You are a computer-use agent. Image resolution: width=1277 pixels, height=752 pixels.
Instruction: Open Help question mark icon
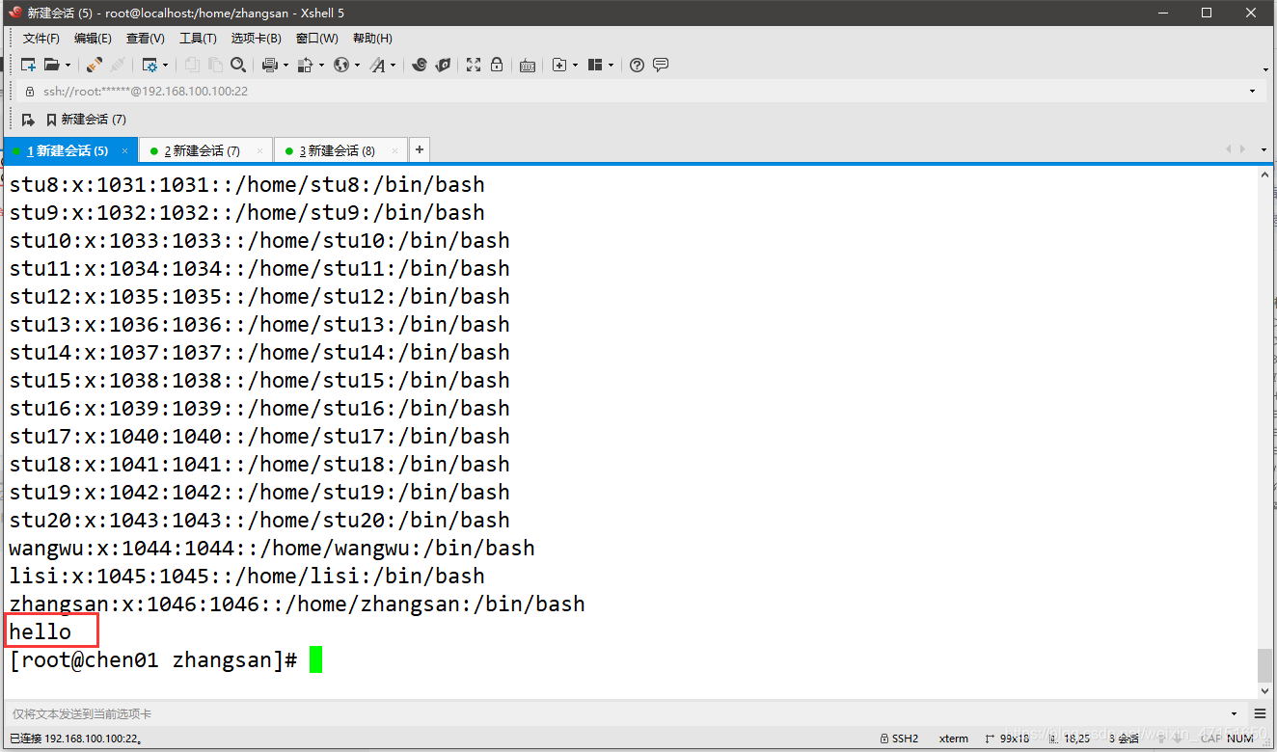(x=637, y=65)
